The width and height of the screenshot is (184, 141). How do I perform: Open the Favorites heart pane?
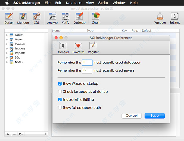coord(78,48)
